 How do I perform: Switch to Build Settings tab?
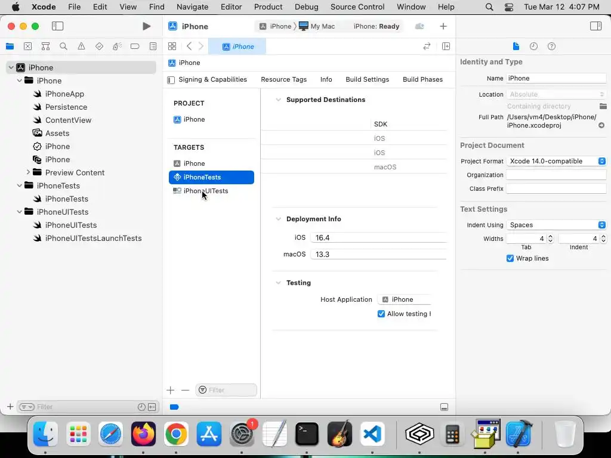[x=367, y=79]
